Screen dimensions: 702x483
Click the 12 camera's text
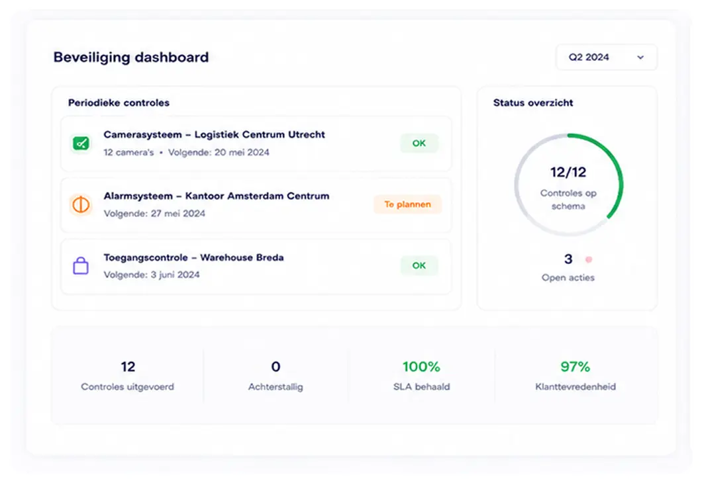coord(128,152)
